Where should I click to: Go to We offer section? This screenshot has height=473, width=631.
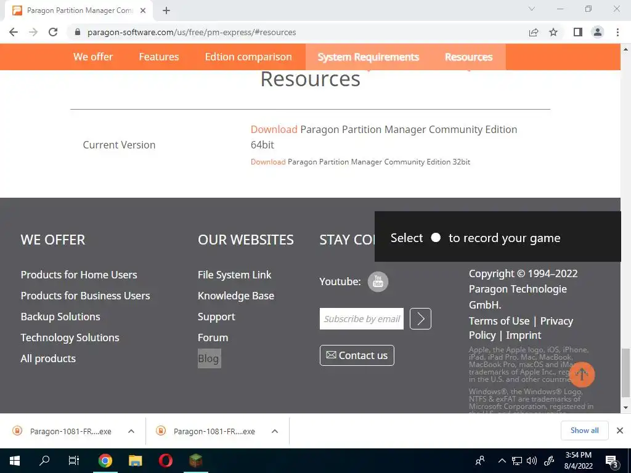[93, 57]
